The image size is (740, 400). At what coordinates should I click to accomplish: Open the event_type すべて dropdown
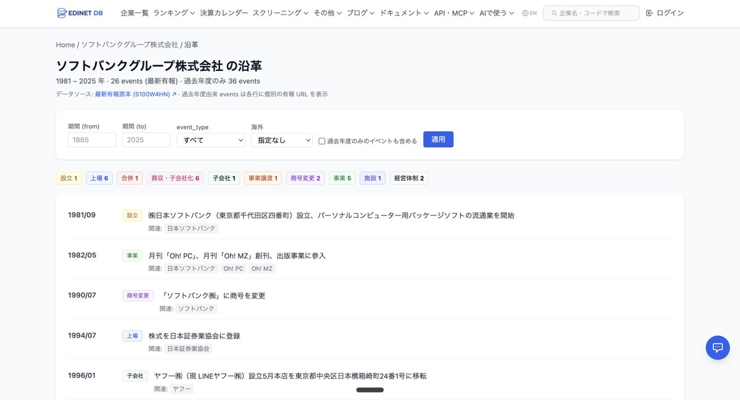[x=211, y=140]
